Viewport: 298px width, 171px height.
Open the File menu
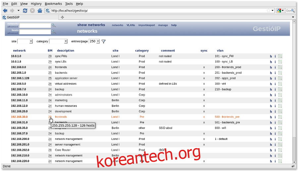point(5,4)
